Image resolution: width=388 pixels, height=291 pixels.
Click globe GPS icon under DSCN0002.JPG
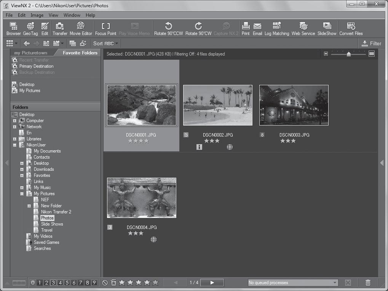coord(230,147)
